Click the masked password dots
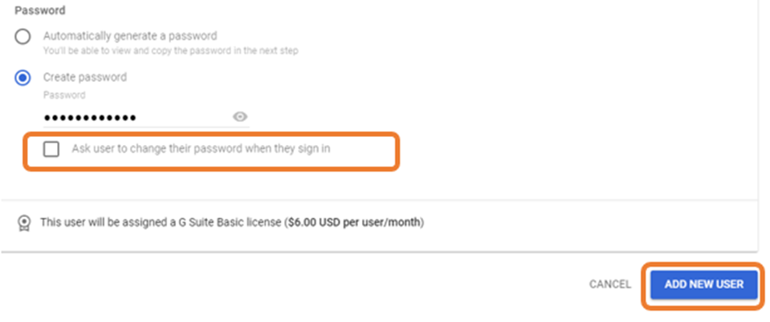Viewport: 770px width, 322px height. (90, 118)
